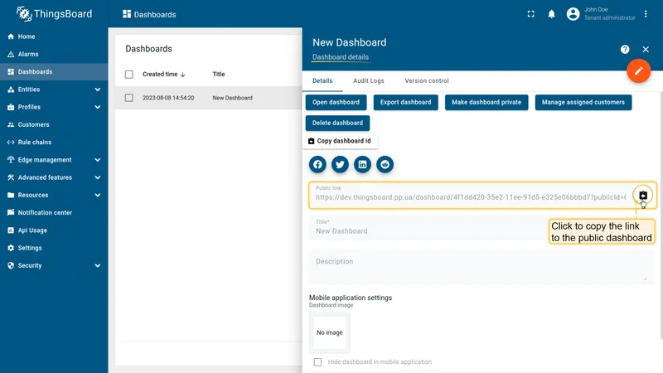The width and height of the screenshot is (663, 373).
Task: Select Dashboards in sidebar
Action: (x=54, y=72)
